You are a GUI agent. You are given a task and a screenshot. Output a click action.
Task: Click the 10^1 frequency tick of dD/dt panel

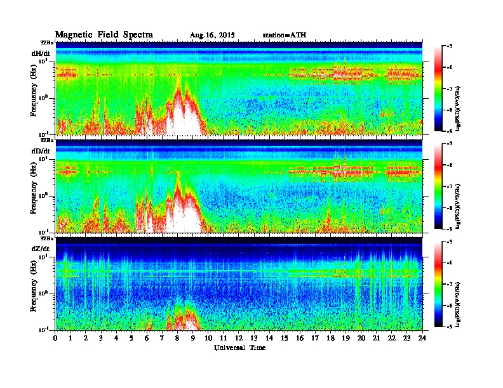click(x=43, y=158)
